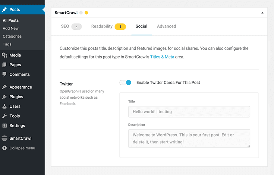Open the Advanced tab
Screen dimensions: 274x175
166,26
